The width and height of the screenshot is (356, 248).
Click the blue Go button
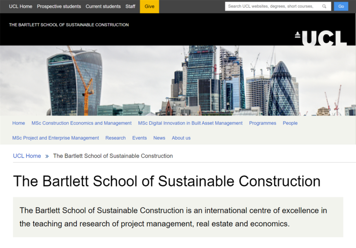(x=341, y=6)
